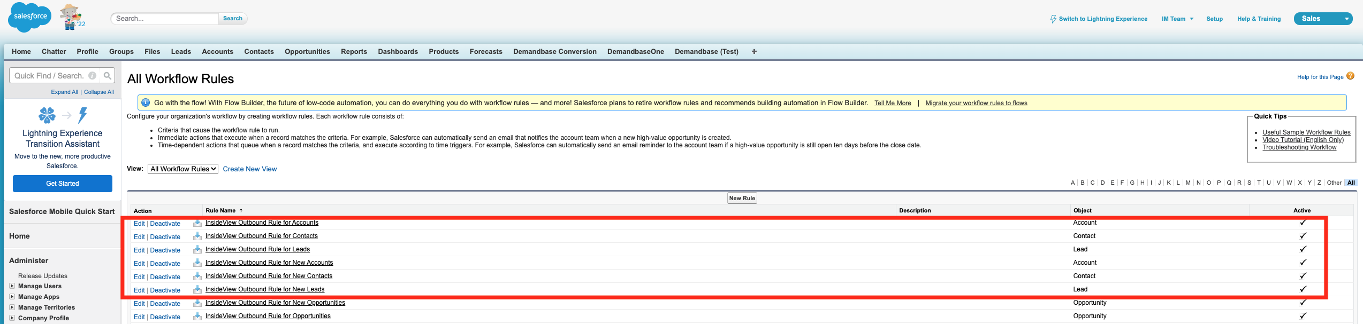Click Active checkmark for Rule for New Opportunities
The height and width of the screenshot is (324, 1363).
coord(1303,303)
